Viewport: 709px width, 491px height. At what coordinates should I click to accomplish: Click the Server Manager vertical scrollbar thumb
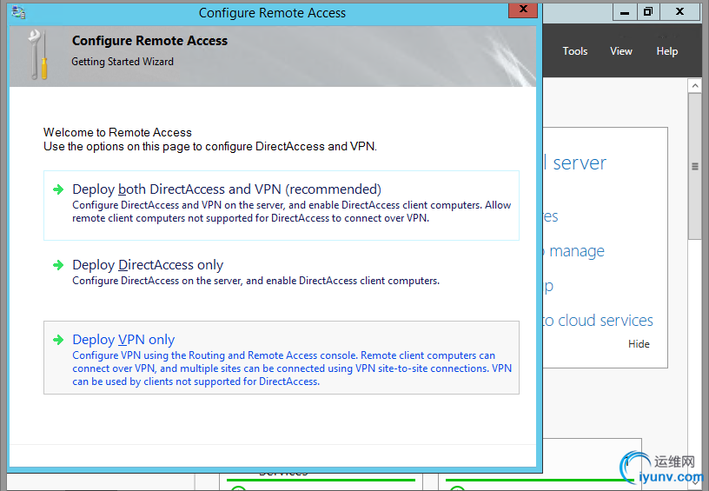click(x=695, y=166)
